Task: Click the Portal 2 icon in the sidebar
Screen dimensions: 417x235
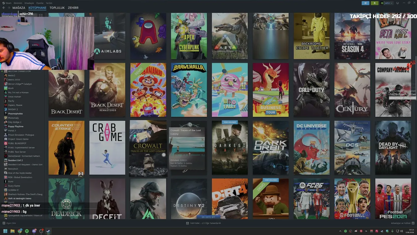Action: pyautogui.click(x=6, y=131)
